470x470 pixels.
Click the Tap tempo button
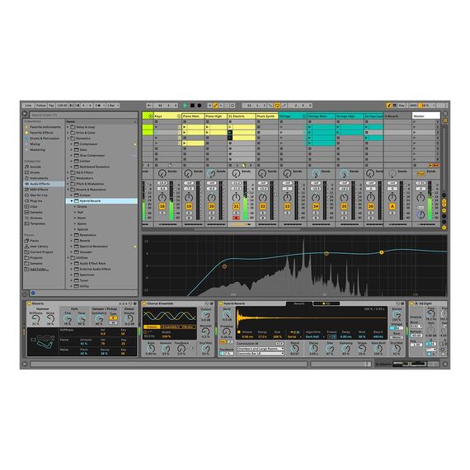pyautogui.click(x=52, y=106)
